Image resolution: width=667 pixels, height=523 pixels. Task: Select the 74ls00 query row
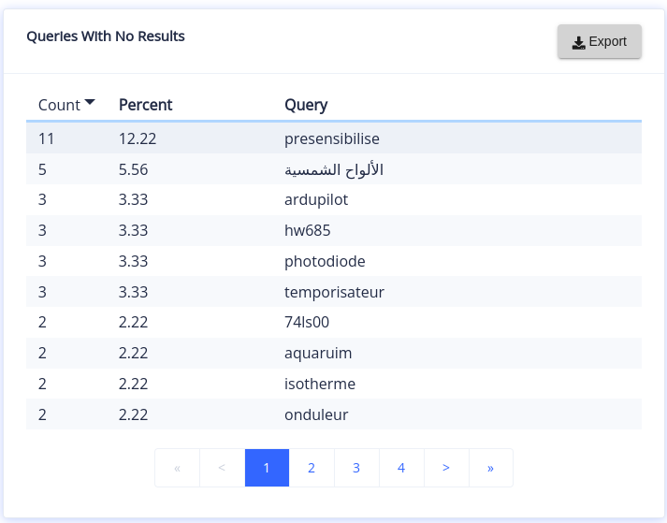(x=307, y=323)
